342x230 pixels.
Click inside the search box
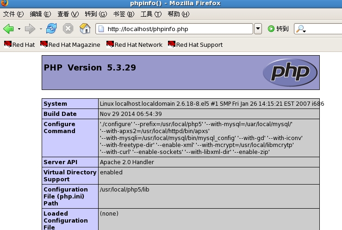click(324, 29)
